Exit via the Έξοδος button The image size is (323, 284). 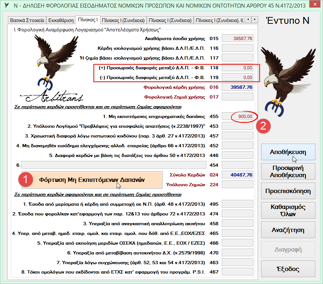coord(288,269)
